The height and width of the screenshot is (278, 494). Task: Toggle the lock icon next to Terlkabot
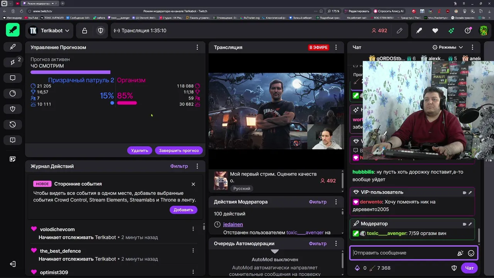(85, 31)
